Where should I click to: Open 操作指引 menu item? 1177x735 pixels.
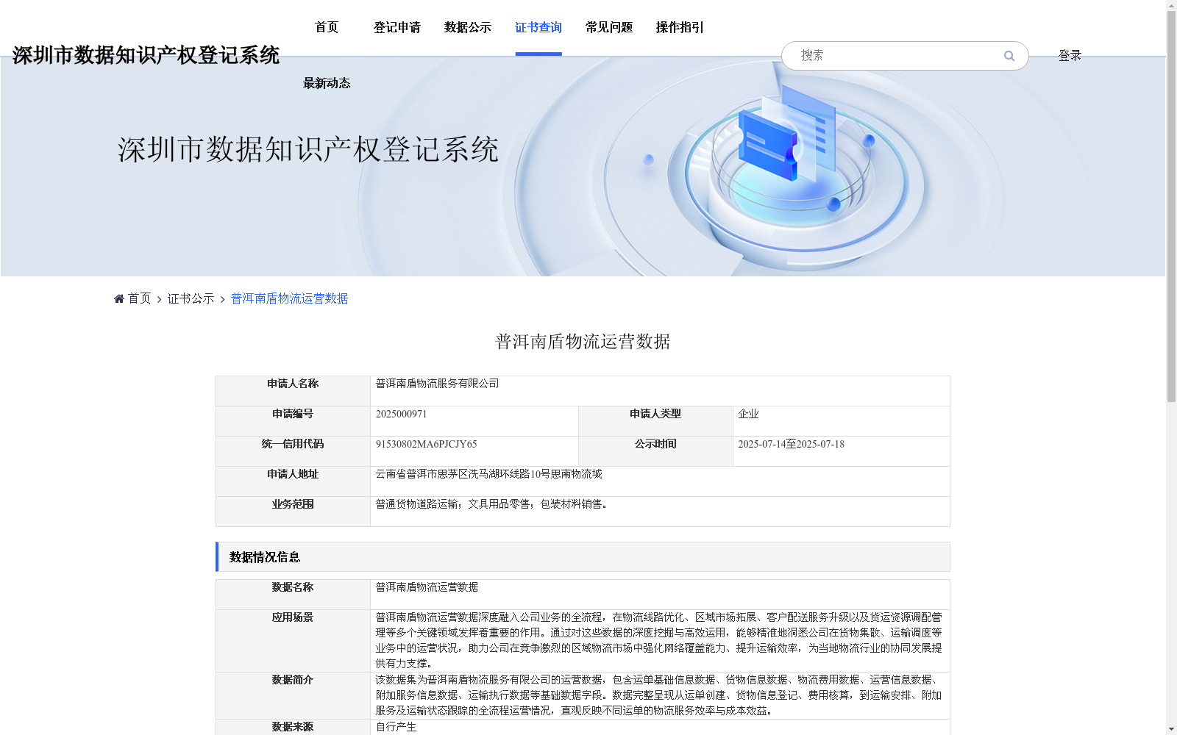pyautogui.click(x=680, y=27)
